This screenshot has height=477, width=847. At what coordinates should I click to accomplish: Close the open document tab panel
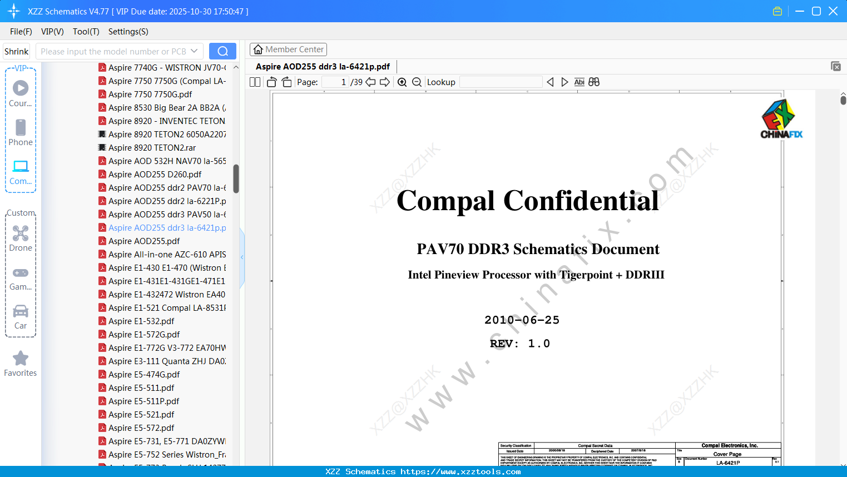835,66
